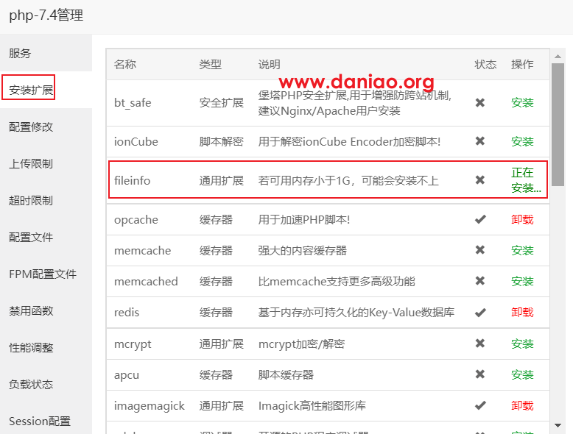This screenshot has height=434, width=573.
Task: Click the imagemagick installed checkmark icon
Action: [479, 405]
